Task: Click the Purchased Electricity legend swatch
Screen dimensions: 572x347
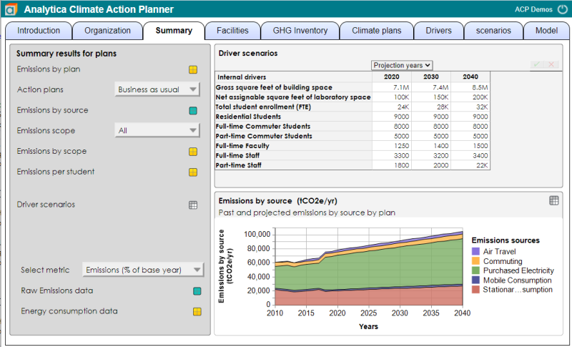Action: [475, 270]
